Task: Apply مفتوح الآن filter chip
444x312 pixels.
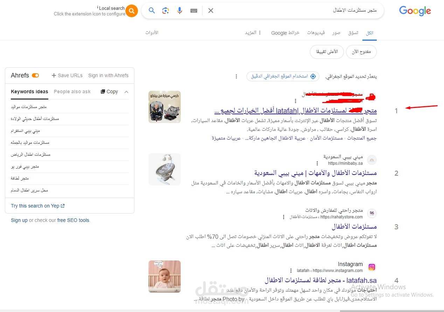Action: pos(361,52)
